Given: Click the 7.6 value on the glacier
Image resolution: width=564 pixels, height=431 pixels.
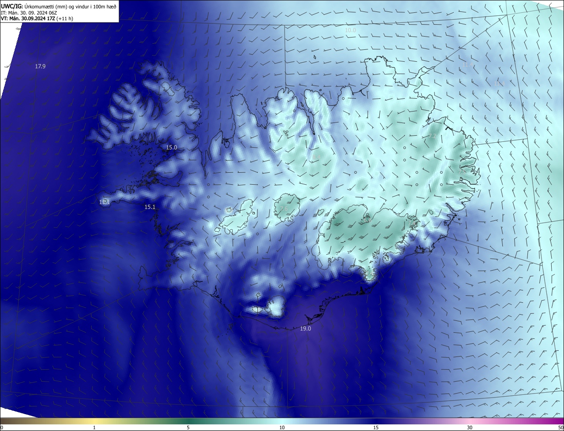Looking at the screenshot, I should coord(283,208).
